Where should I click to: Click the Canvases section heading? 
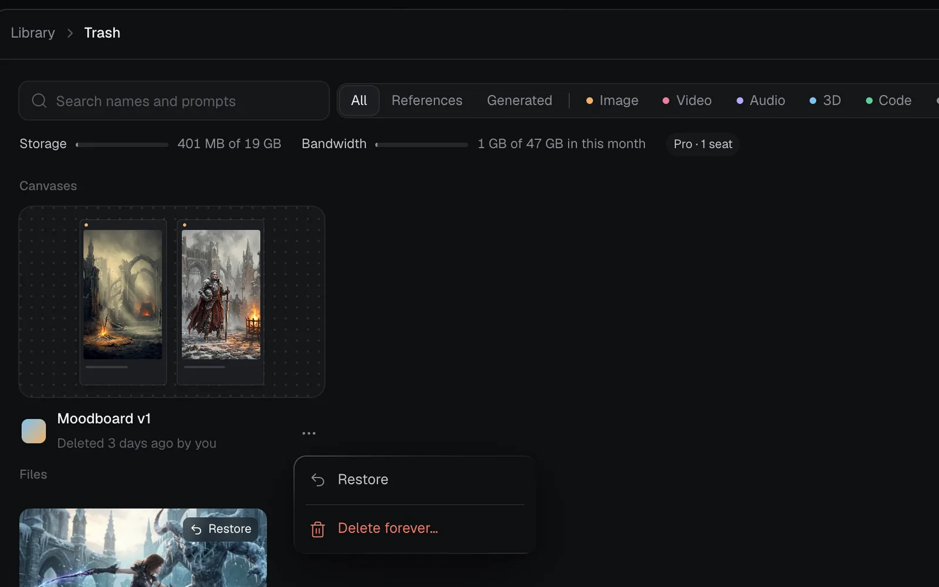(48, 186)
